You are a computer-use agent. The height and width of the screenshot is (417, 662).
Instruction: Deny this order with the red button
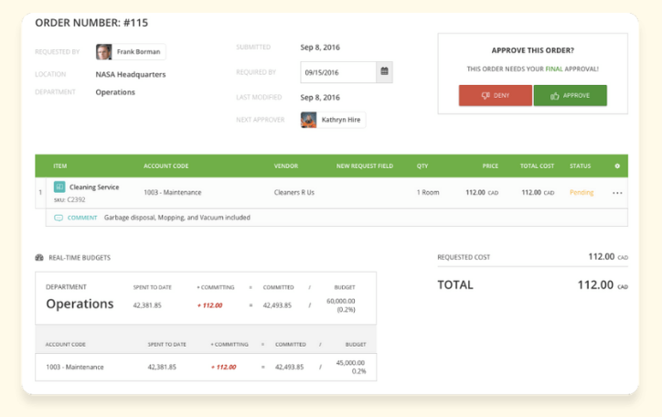495,95
